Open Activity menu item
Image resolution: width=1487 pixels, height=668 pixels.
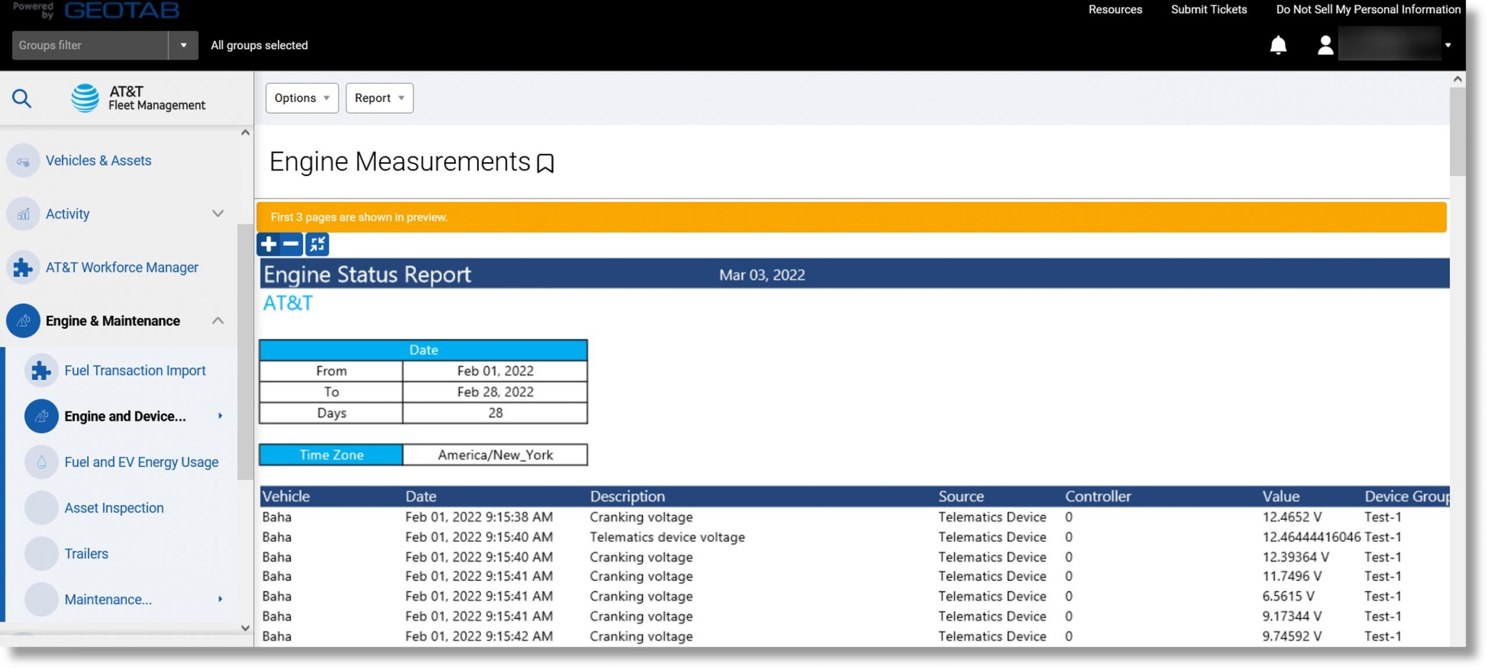pyautogui.click(x=67, y=214)
